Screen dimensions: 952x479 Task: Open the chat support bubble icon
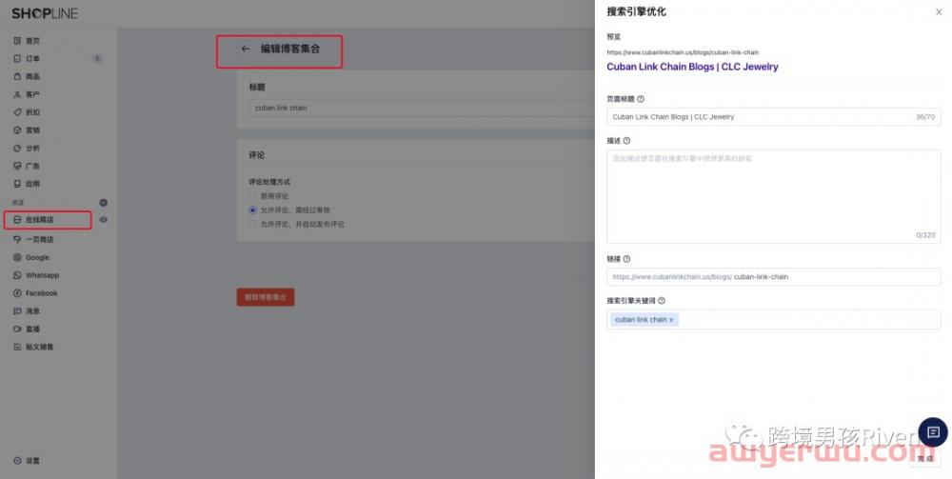pos(932,431)
